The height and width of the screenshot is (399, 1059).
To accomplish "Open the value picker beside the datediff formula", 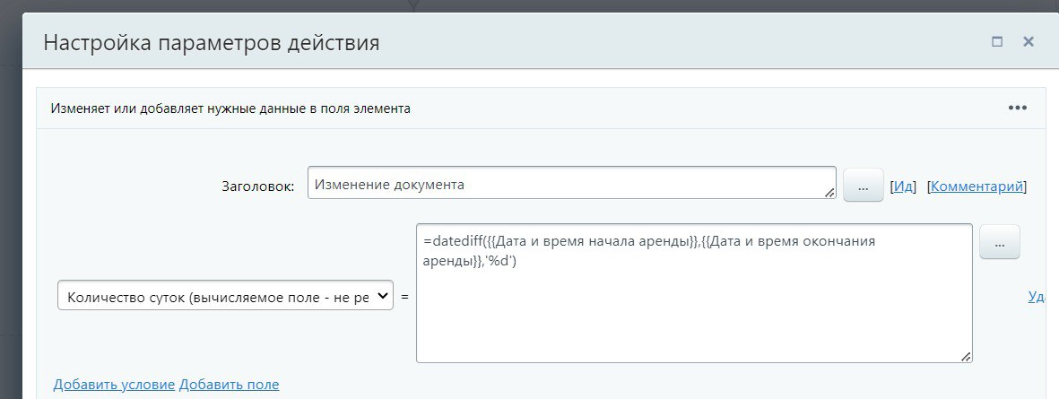I will (999, 242).
